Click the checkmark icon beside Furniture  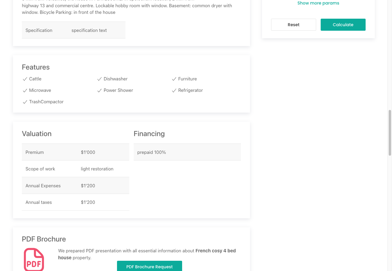click(174, 79)
